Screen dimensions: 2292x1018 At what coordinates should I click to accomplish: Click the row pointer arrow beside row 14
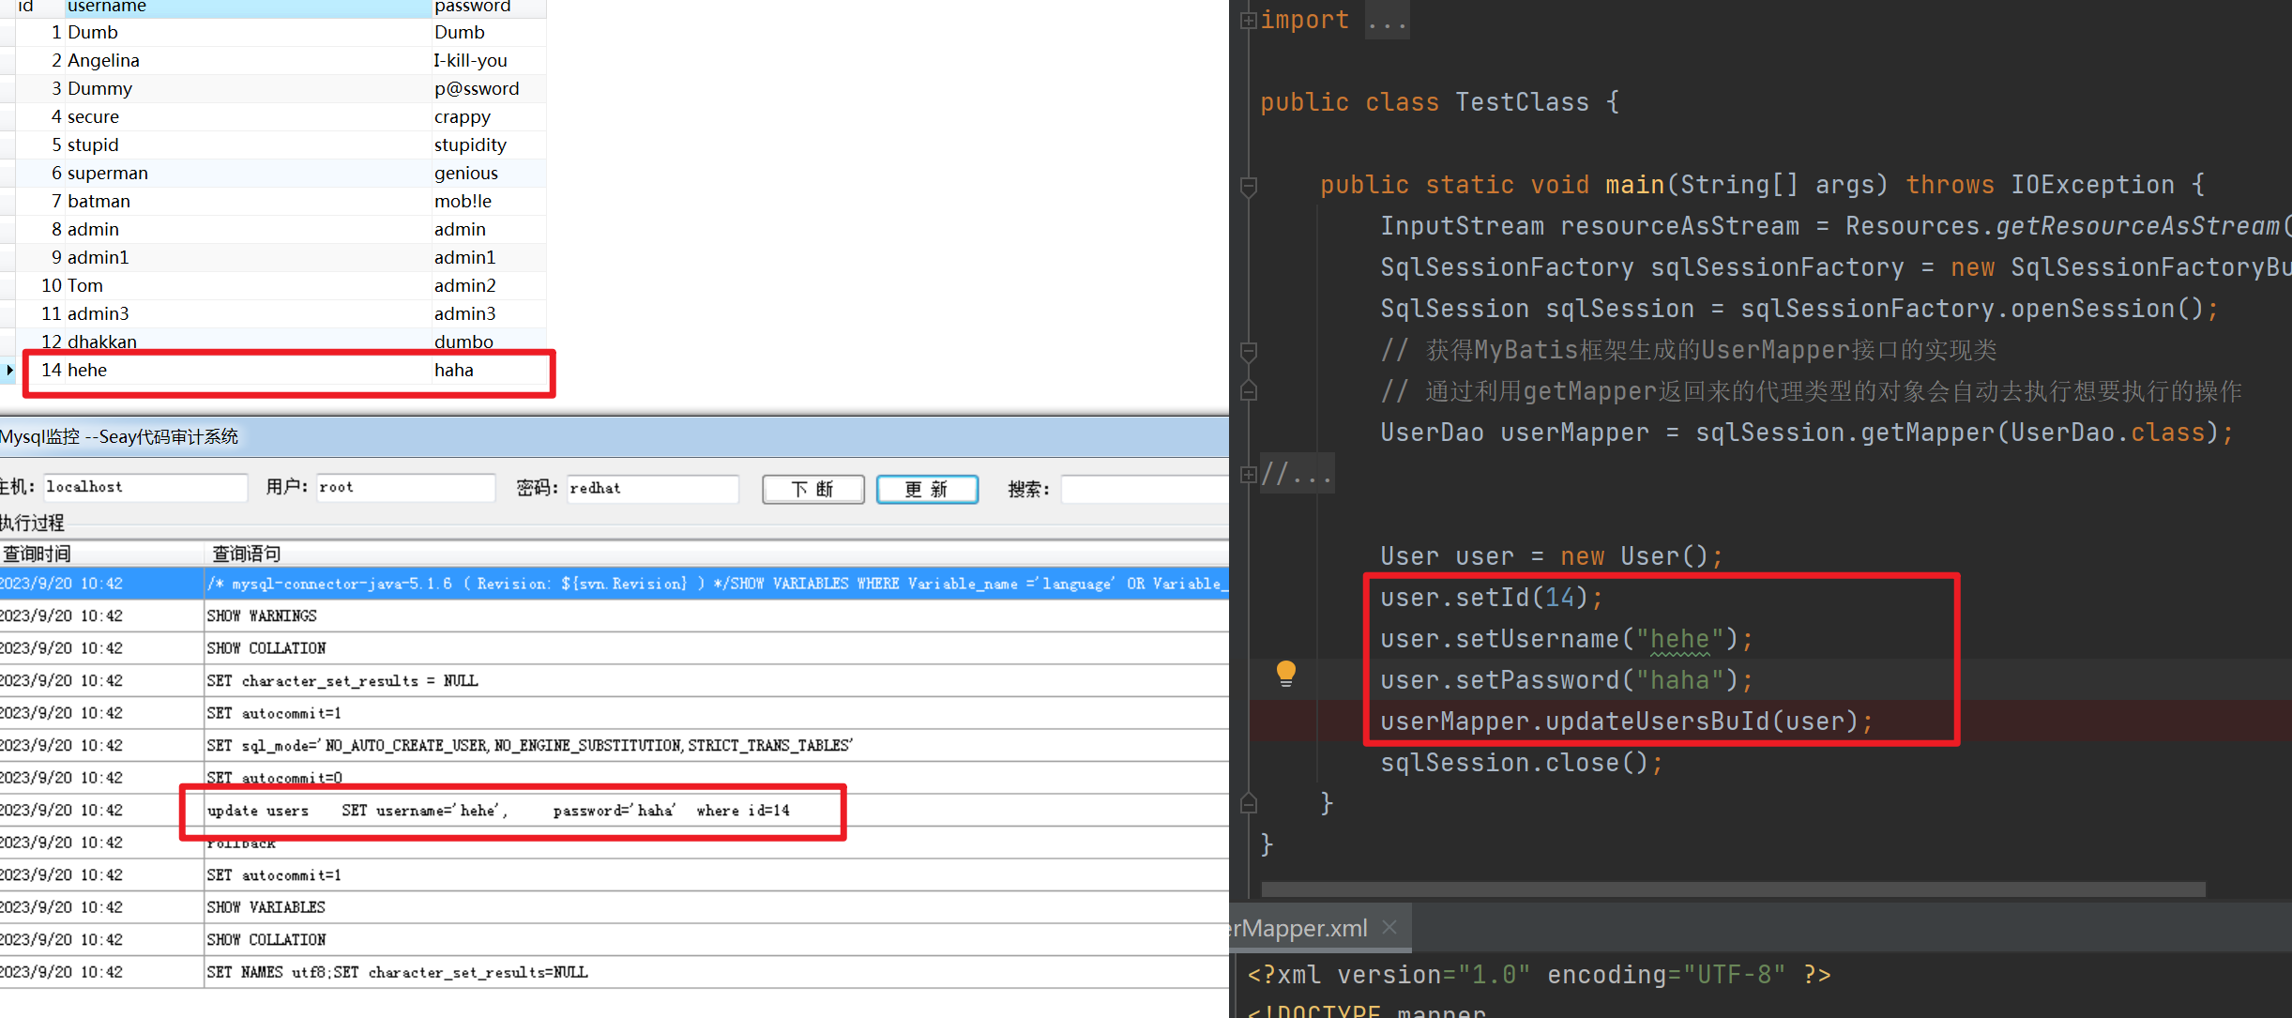click(x=9, y=370)
